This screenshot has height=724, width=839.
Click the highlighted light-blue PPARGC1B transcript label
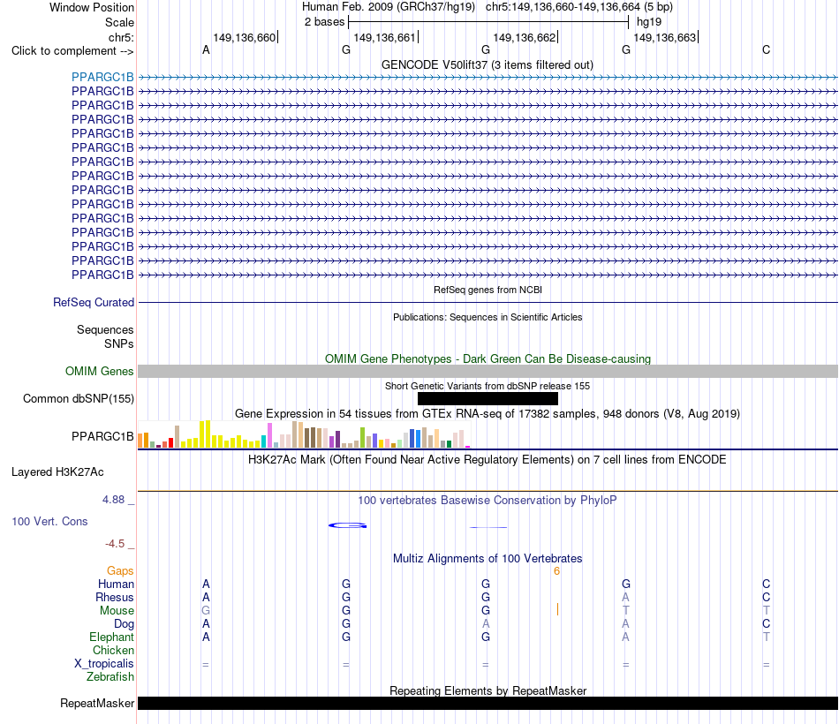102,77
